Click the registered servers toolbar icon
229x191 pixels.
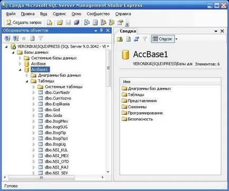87,23
